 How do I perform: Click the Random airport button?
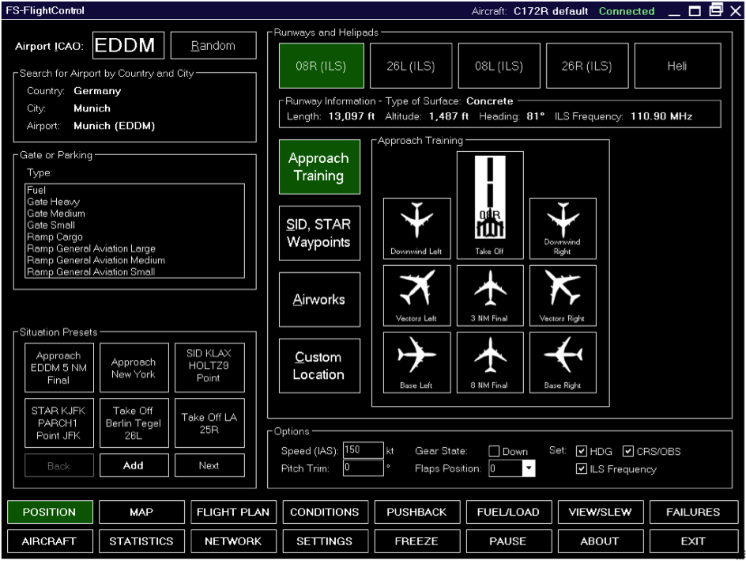click(x=213, y=46)
